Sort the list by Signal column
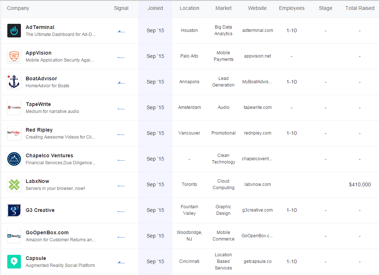Viewport: 379px width, 275px height. (121, 8)
